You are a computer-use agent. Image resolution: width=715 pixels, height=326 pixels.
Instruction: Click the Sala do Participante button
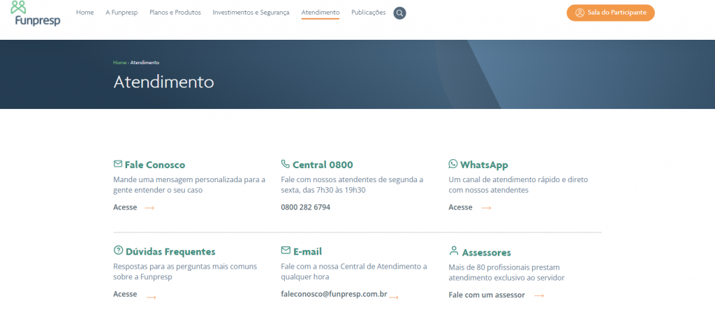(610, 13)
